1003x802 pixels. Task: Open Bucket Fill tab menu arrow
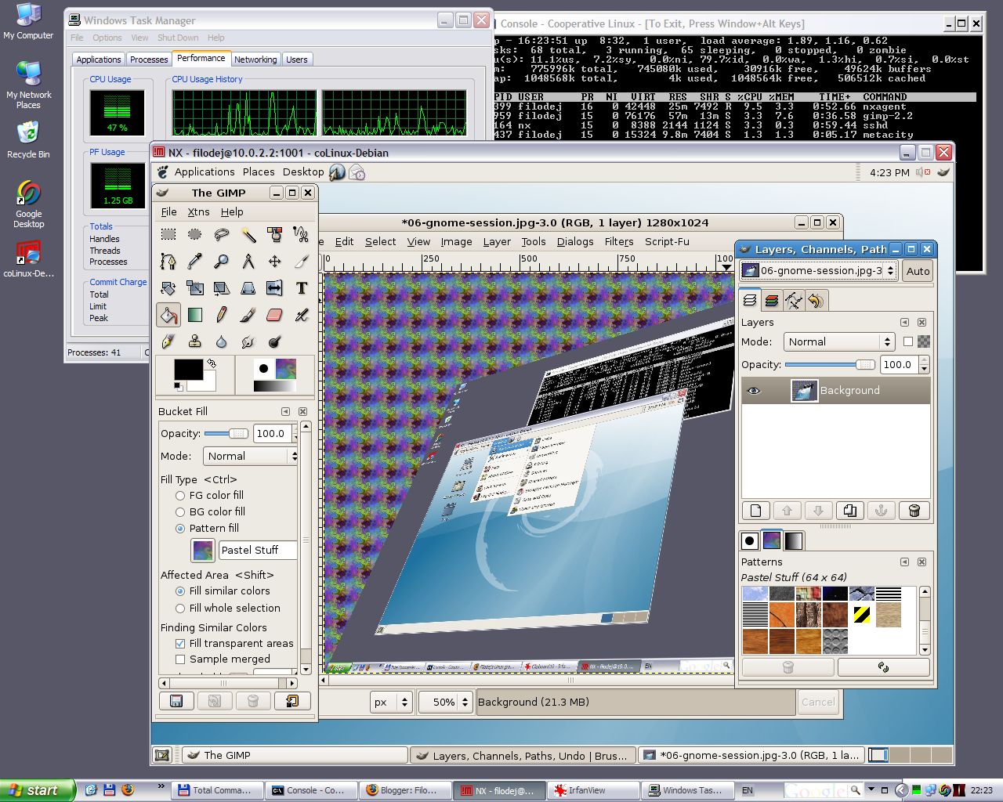(x=285, y=411)
